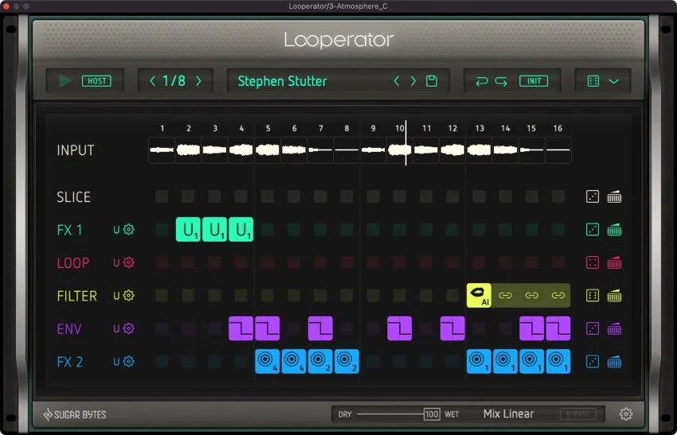Open LOOP row settings gear
The height and width of the screenshot is (435, 677).
(x=129, y=262)
